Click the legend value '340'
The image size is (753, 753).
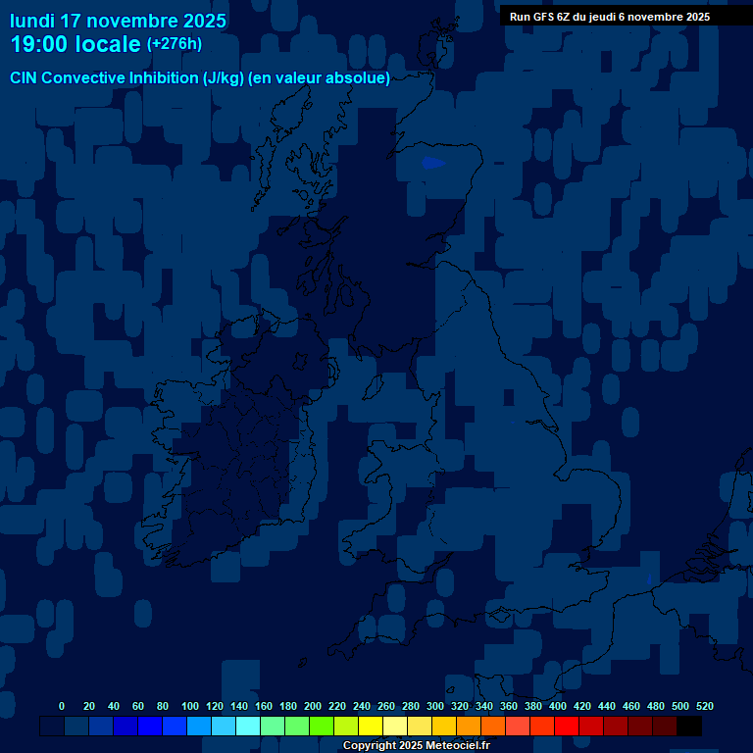pyautogui.click(x=484, y=706)
